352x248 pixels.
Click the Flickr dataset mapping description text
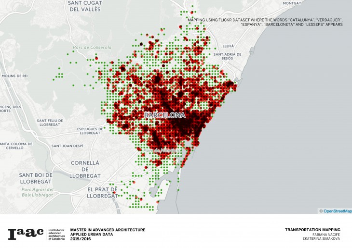[x=265, y=22]
